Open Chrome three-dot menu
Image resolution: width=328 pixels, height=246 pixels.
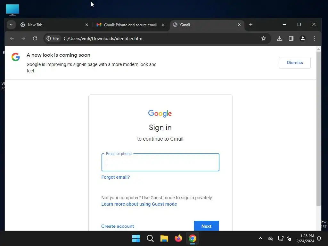click(314, 38)
